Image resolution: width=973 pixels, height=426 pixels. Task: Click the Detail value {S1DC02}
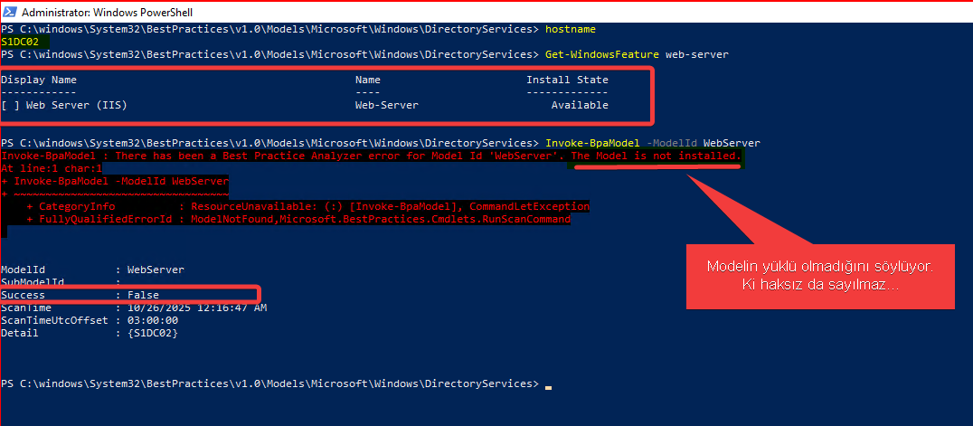click(x=153, y=333)
